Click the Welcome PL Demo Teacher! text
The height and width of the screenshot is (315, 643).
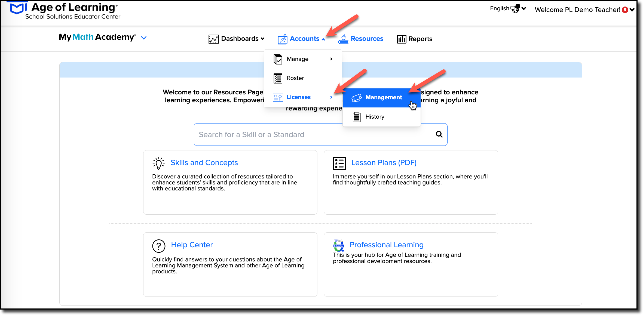coord(577,10)
